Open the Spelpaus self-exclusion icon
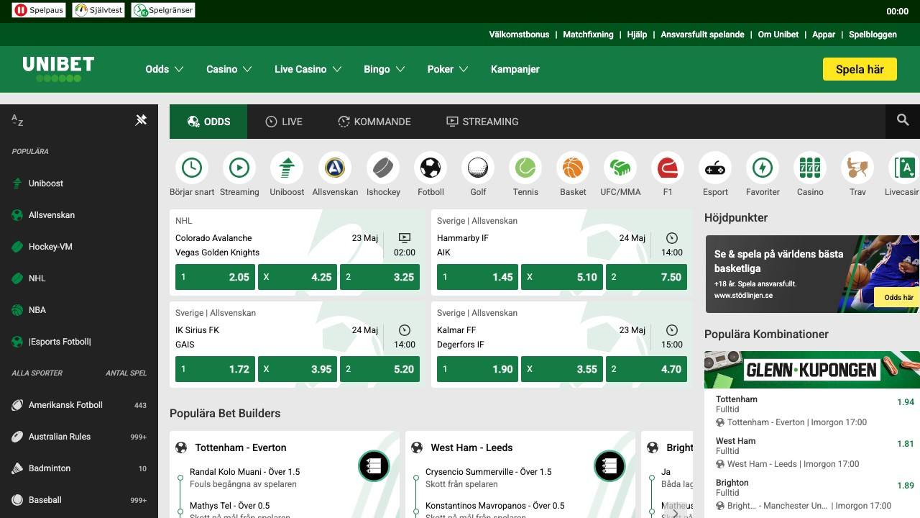Screen dimensions: 920x518 tap(38, 10)
